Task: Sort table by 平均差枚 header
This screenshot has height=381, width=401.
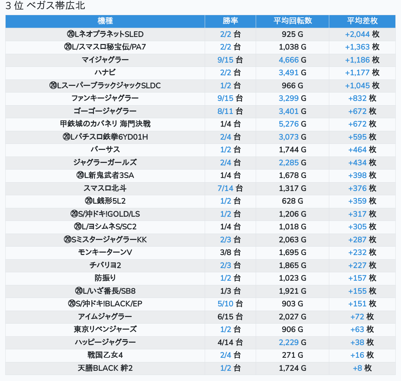Action: point(362,21)
